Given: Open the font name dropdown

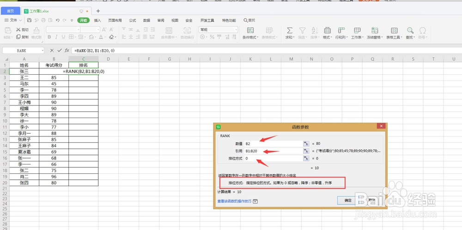Looking at the screenshot, I should click(79, 29).
